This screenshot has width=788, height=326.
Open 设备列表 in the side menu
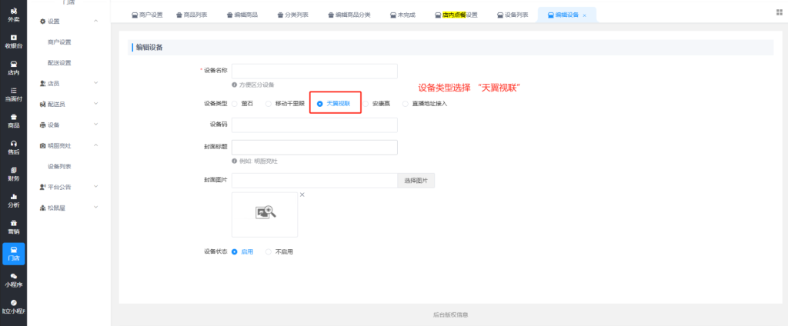(59, 166)
